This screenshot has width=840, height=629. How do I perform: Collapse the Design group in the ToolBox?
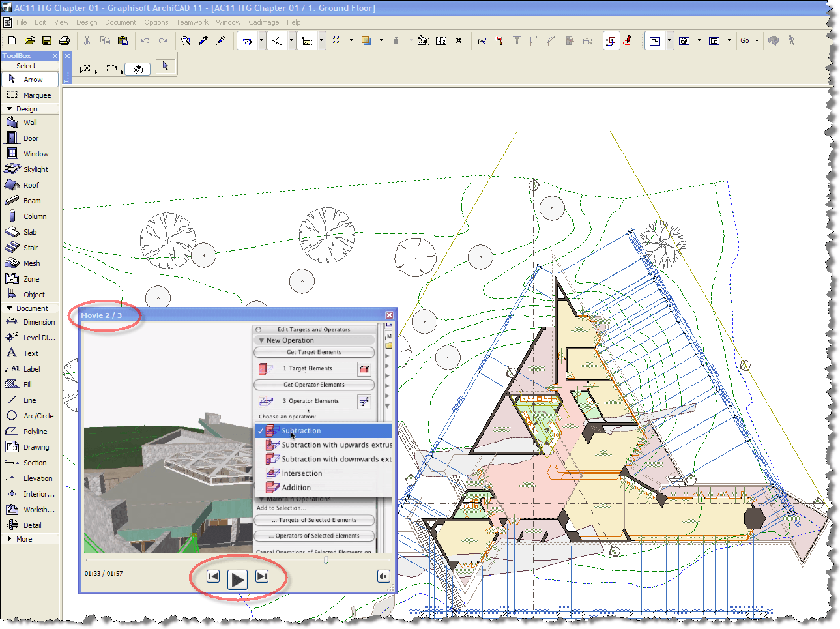click(x=9, y=109)
